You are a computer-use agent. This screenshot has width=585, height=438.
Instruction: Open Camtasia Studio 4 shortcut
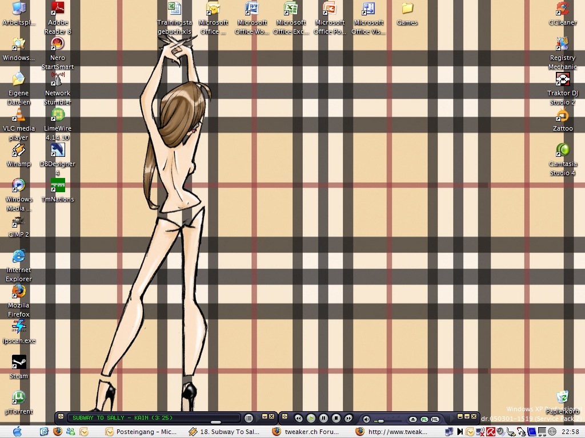click(x=563, y=151)
